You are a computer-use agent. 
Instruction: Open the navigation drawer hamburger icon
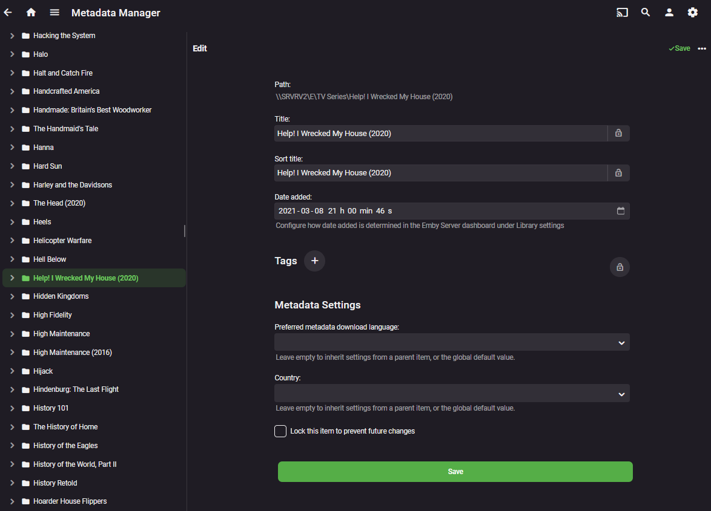[x=55, y=12]
